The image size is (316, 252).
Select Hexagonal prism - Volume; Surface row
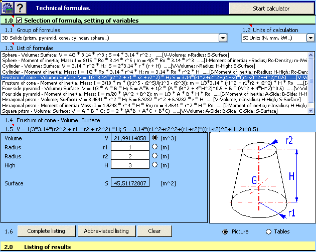pos(154,99)
